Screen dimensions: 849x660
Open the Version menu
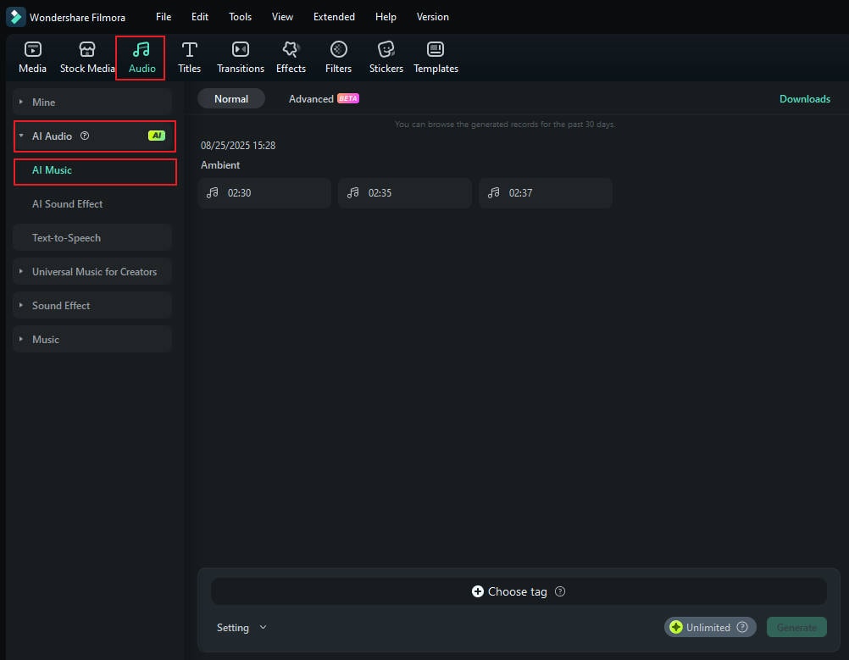click(x=433, y=17)
